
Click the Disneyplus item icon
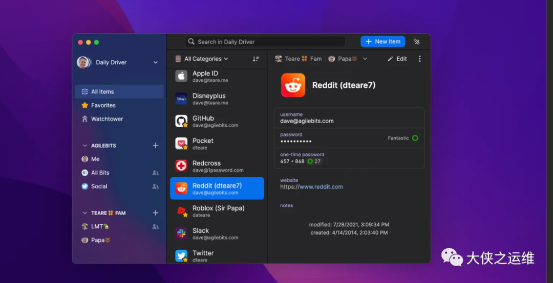pyautogui.click(x=181, y=99)
